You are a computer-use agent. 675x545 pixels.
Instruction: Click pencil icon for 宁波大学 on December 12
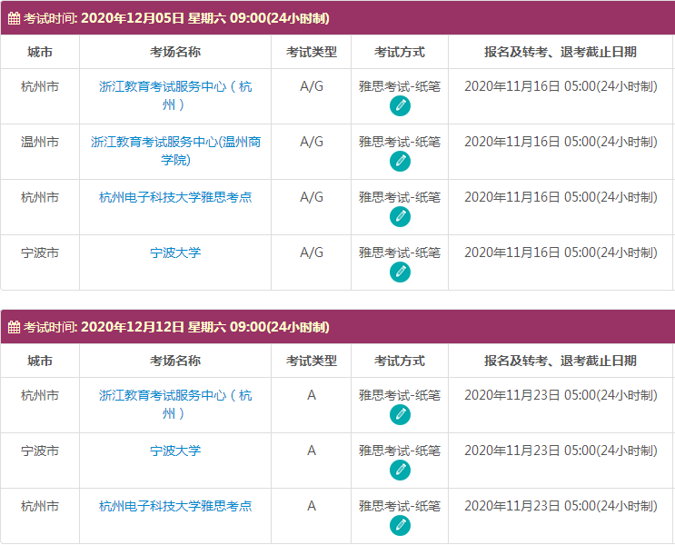click(400, 471)
